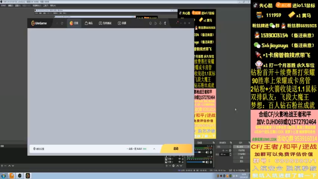Viewport: 318px width, 179px height.
Task: Open the WeGame 商店 tab
Action: (89, 23)
